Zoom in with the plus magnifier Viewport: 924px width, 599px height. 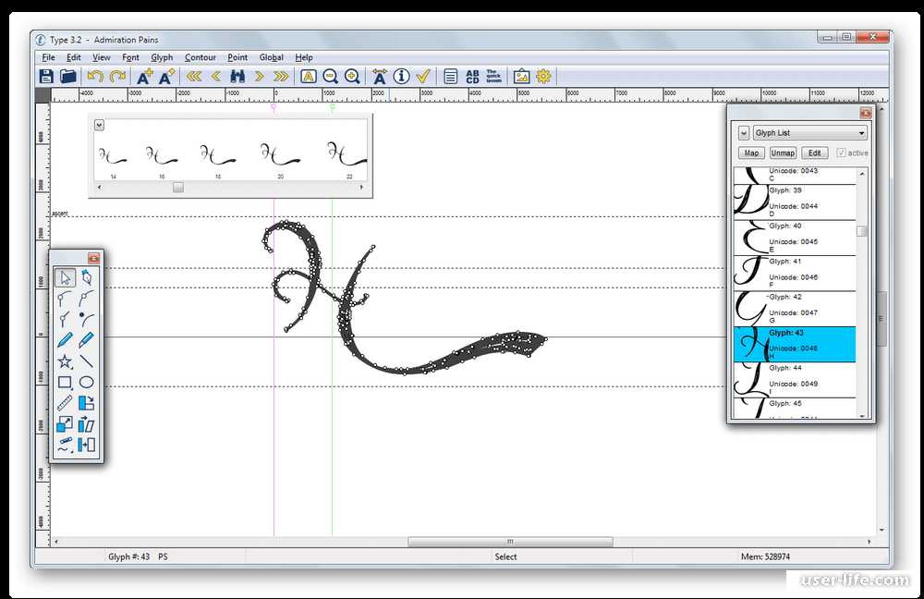click(352, 76)
